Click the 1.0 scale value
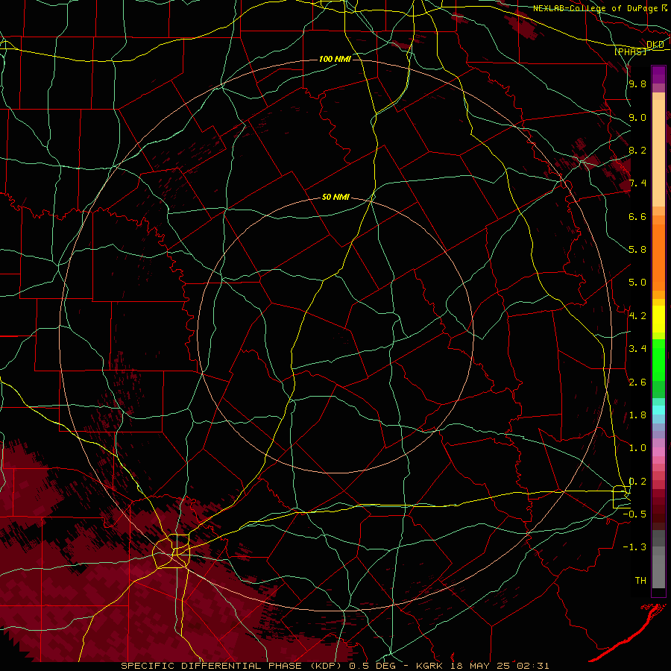 tap(637, 448)
